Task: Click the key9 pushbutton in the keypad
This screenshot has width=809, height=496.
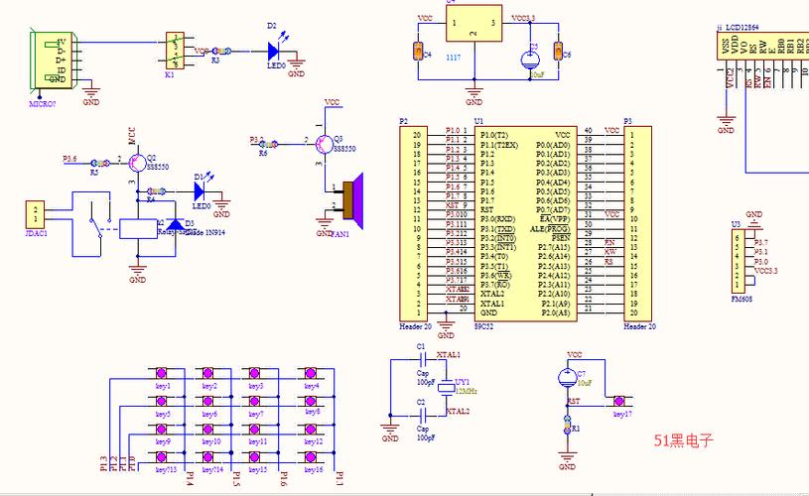Action: coord(161,429)
